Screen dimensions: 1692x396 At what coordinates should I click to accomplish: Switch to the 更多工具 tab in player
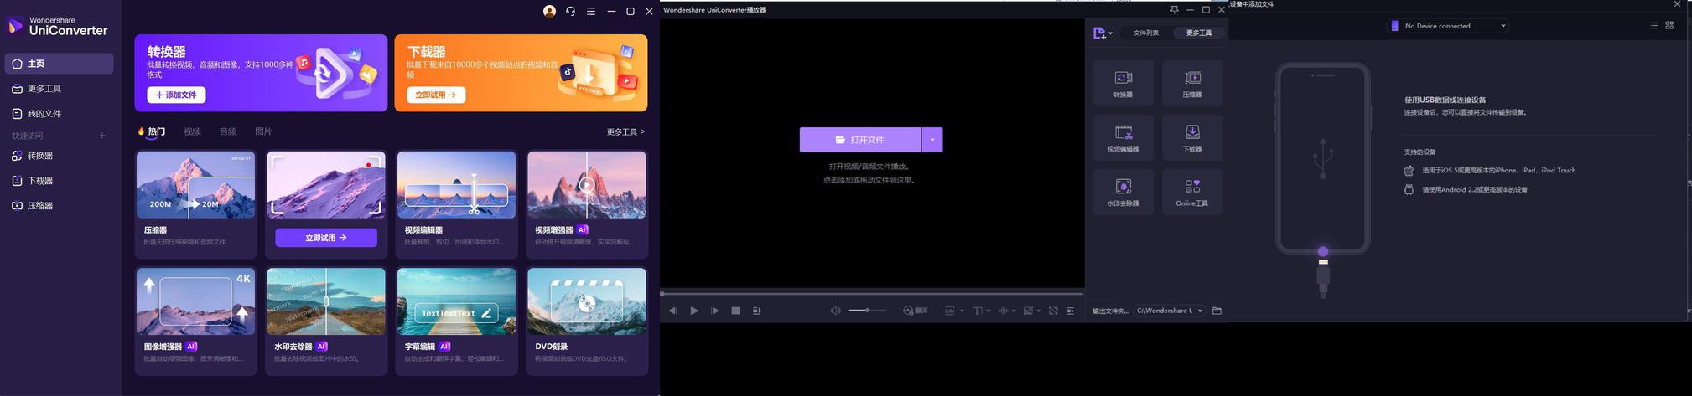tap(1199, 33)
